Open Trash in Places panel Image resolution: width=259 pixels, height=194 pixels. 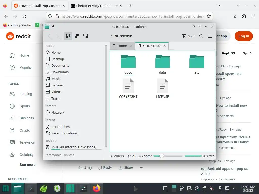coord(74,98)
